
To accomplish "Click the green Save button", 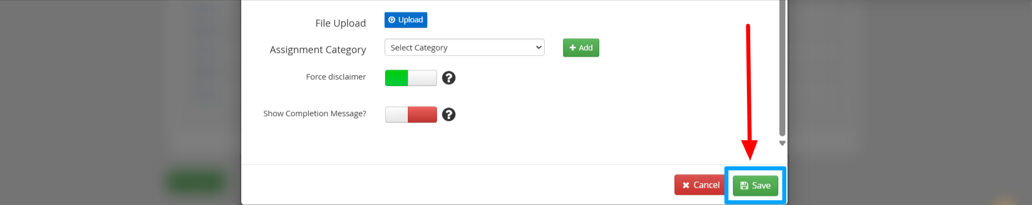I will pyautogui.click(x=756, y=186).
